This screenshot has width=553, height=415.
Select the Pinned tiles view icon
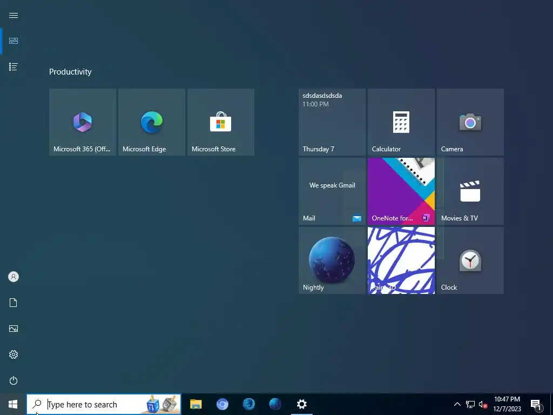click(x=14, y=41)
